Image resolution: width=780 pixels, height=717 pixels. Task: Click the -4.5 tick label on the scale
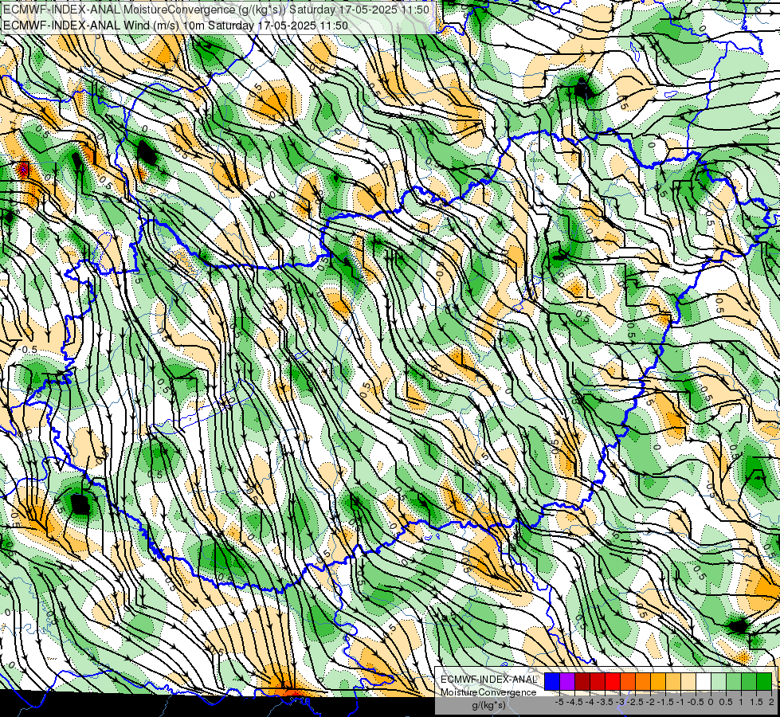574,702
